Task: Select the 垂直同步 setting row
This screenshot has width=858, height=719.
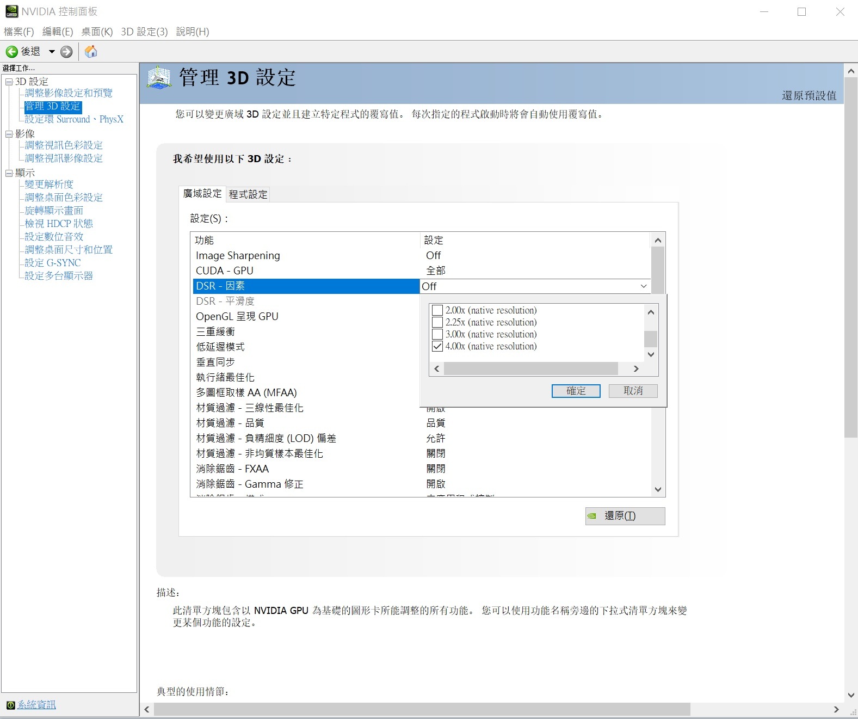Action: (x=306, y=362)
